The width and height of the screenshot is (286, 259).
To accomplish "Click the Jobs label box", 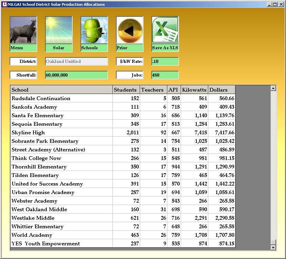I will tap(130, 75).
